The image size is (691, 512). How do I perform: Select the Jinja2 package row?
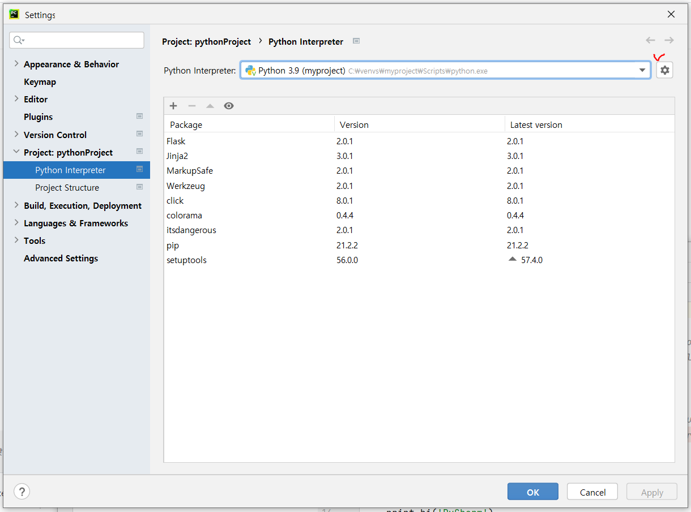419,156
